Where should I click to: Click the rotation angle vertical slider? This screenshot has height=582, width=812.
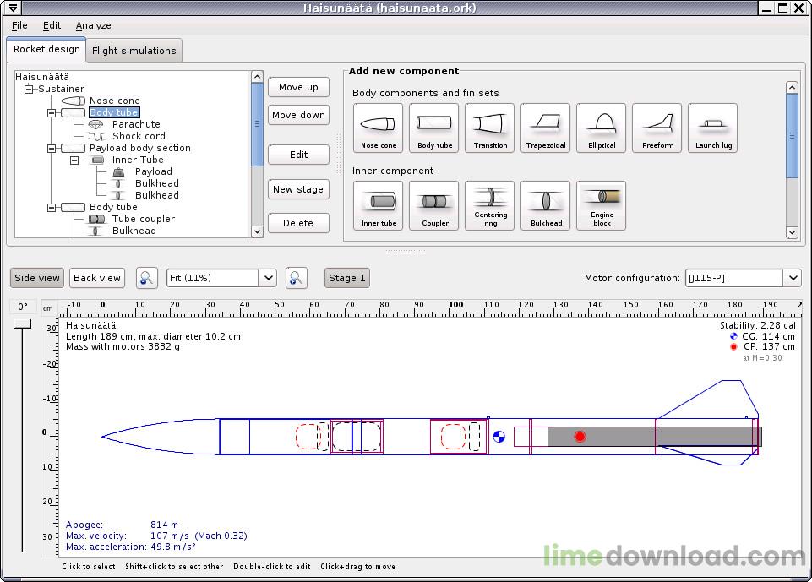click(23, 422)
